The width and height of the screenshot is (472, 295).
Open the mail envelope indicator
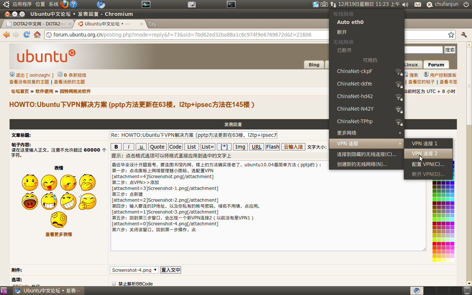coord(418,4)
